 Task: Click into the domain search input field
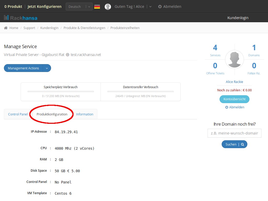pyautogui.click(x=234, y=133)
